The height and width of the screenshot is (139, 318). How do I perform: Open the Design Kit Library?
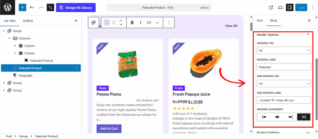(x=76, y=7)
